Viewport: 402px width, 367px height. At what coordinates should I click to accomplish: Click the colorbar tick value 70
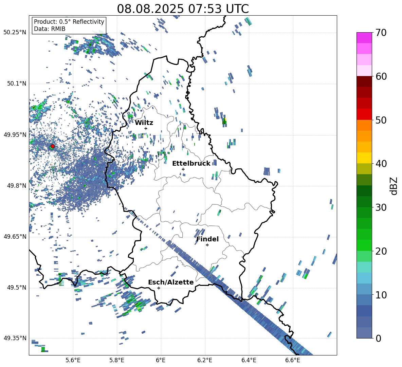pos(381,33)
